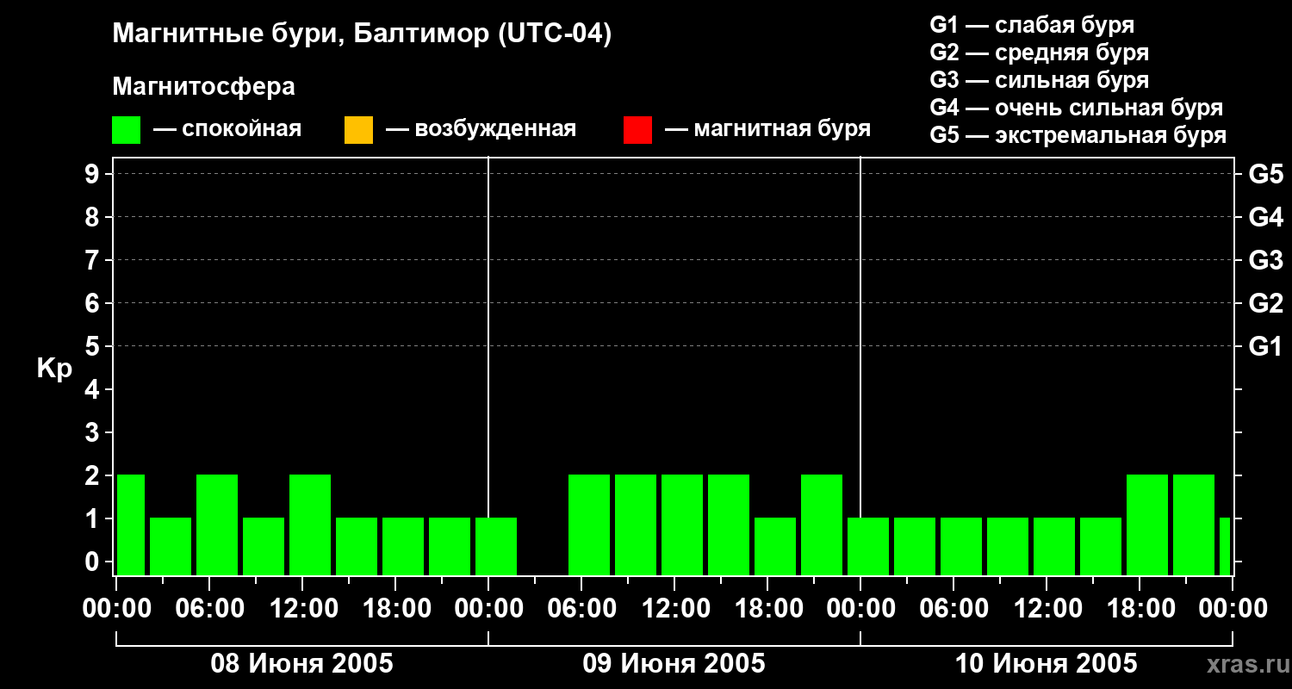Select the 21:00–00:00 bar on 09 Июня
Screen dimensions: 1292x689
tap(822, 525)
